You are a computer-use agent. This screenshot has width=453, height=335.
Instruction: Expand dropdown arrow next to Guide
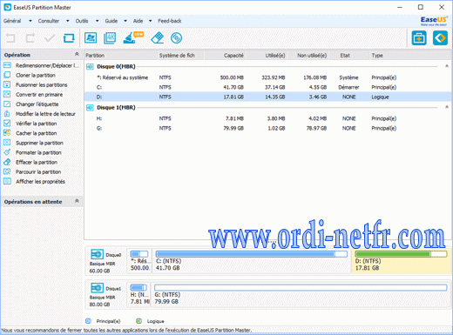[125, 21]
